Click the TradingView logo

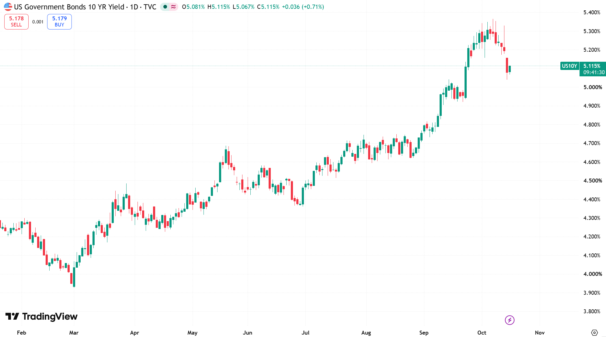(x=41, y=317)
